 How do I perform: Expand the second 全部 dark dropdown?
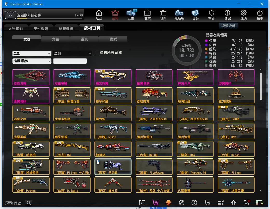(72, 53)
